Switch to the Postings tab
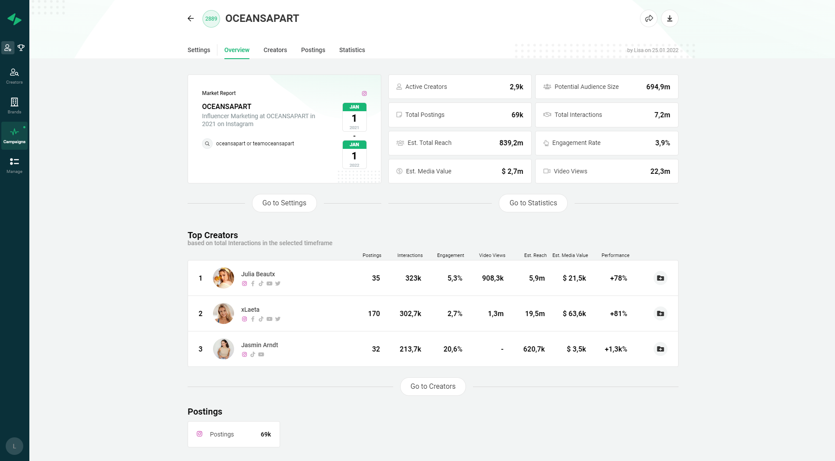This screenshot has height=461, width=835. click(313, 50)
